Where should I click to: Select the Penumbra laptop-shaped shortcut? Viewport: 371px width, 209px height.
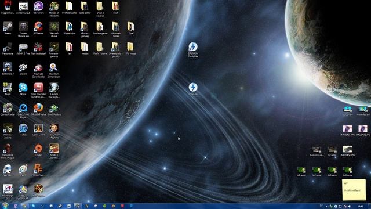pyautogui.click(x=8, y=49)
